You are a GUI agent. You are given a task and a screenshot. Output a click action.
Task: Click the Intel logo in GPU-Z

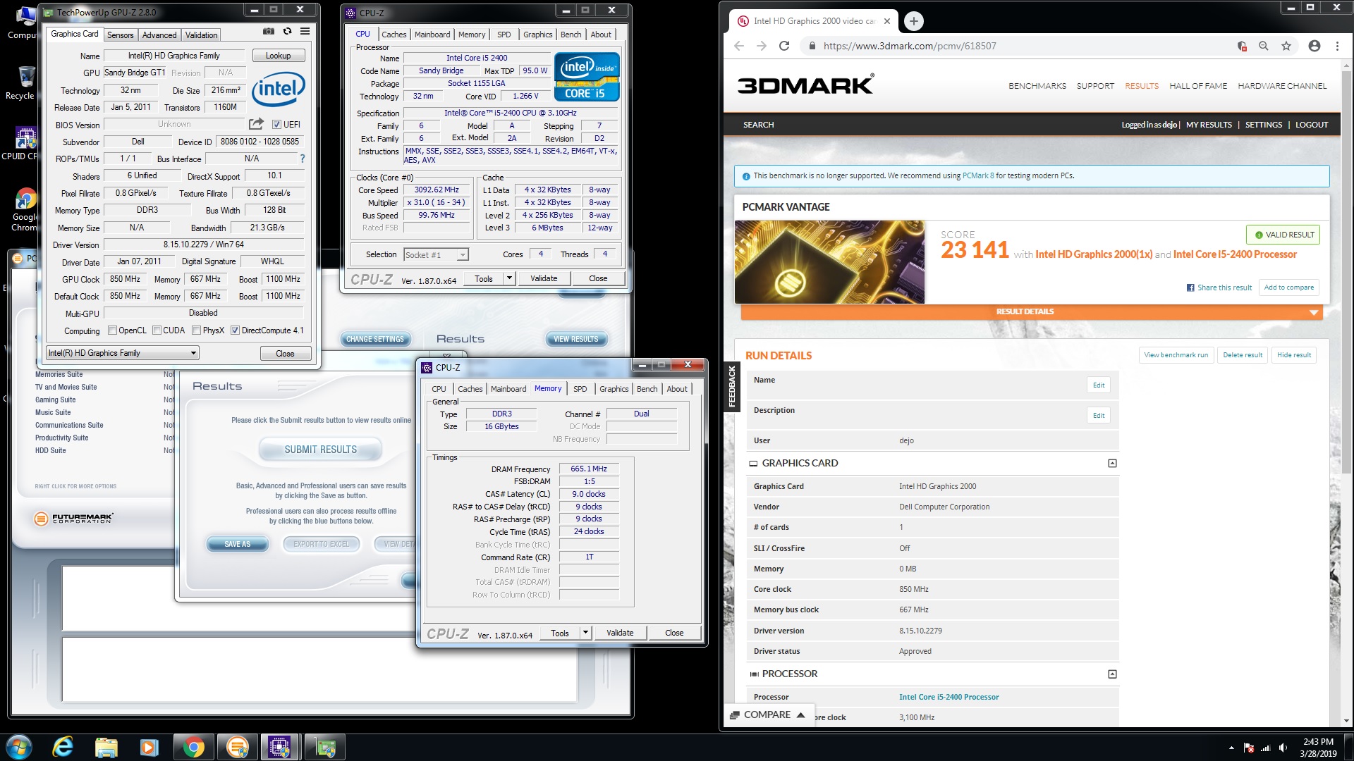pyautogui.click(x=279, y=89)
